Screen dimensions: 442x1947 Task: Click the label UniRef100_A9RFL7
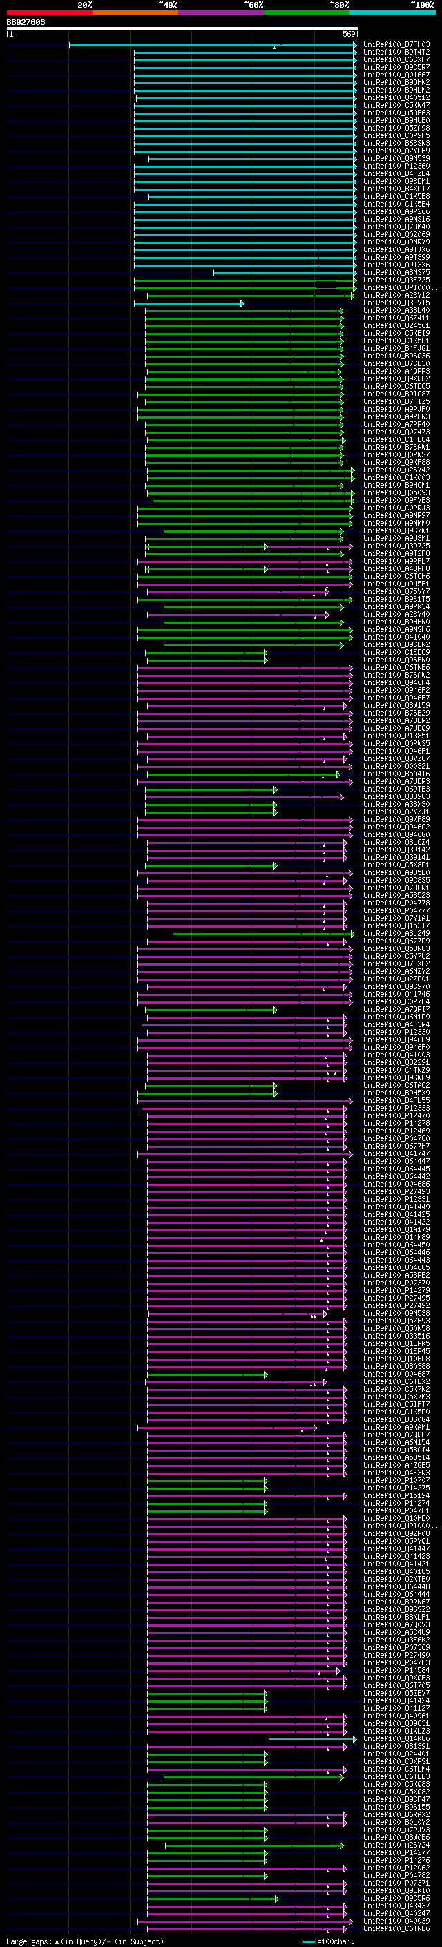click(x=396, y=561)
